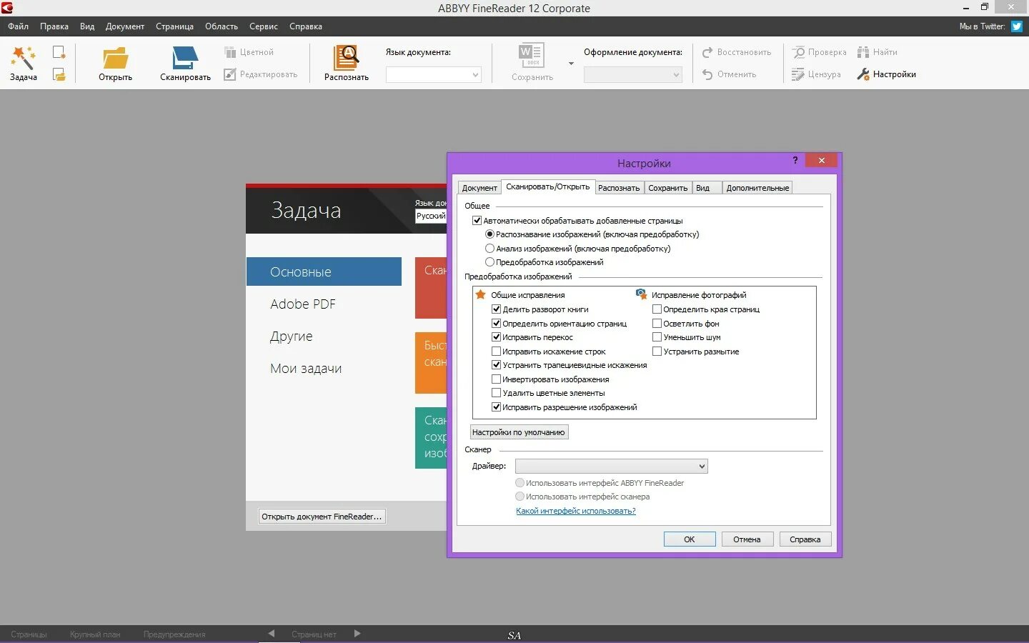1029x643 pixels.
Task: Click the Отмена button
Action: coord(747,539)
